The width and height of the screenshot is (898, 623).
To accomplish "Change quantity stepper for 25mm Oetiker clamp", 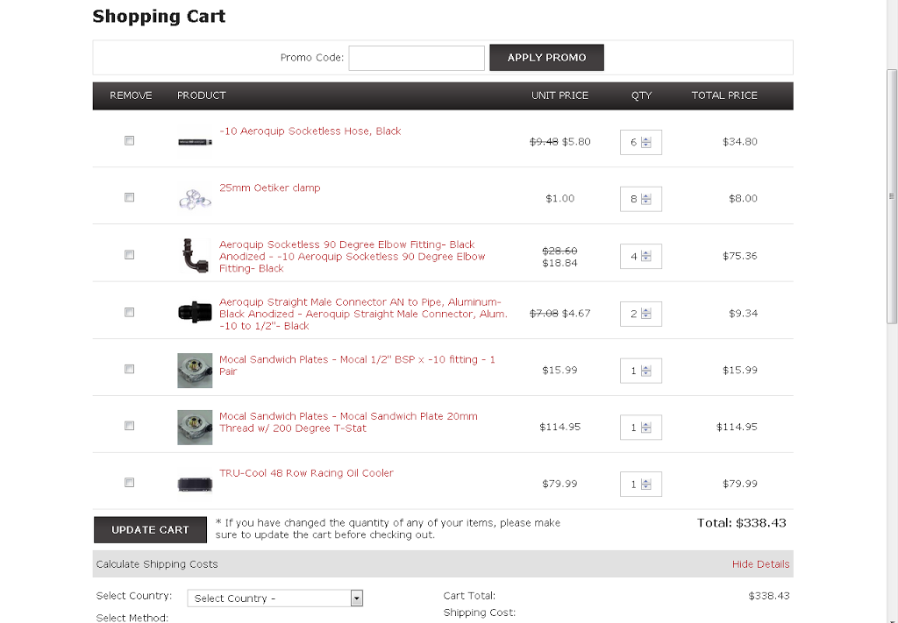I will [x=646, y=199].
